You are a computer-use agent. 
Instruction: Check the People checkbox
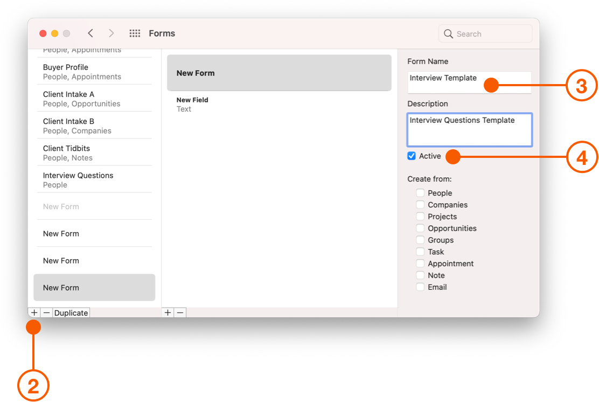pyautogui.click(x=420, y=192)
